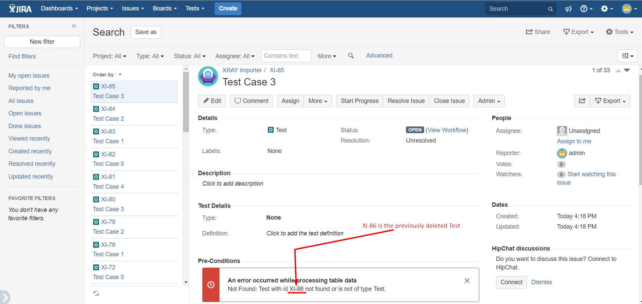The height and width of the screenshot is (304, 642).
Task: Select issue XI-82 Test Case 5
Action: click(134, 159)
